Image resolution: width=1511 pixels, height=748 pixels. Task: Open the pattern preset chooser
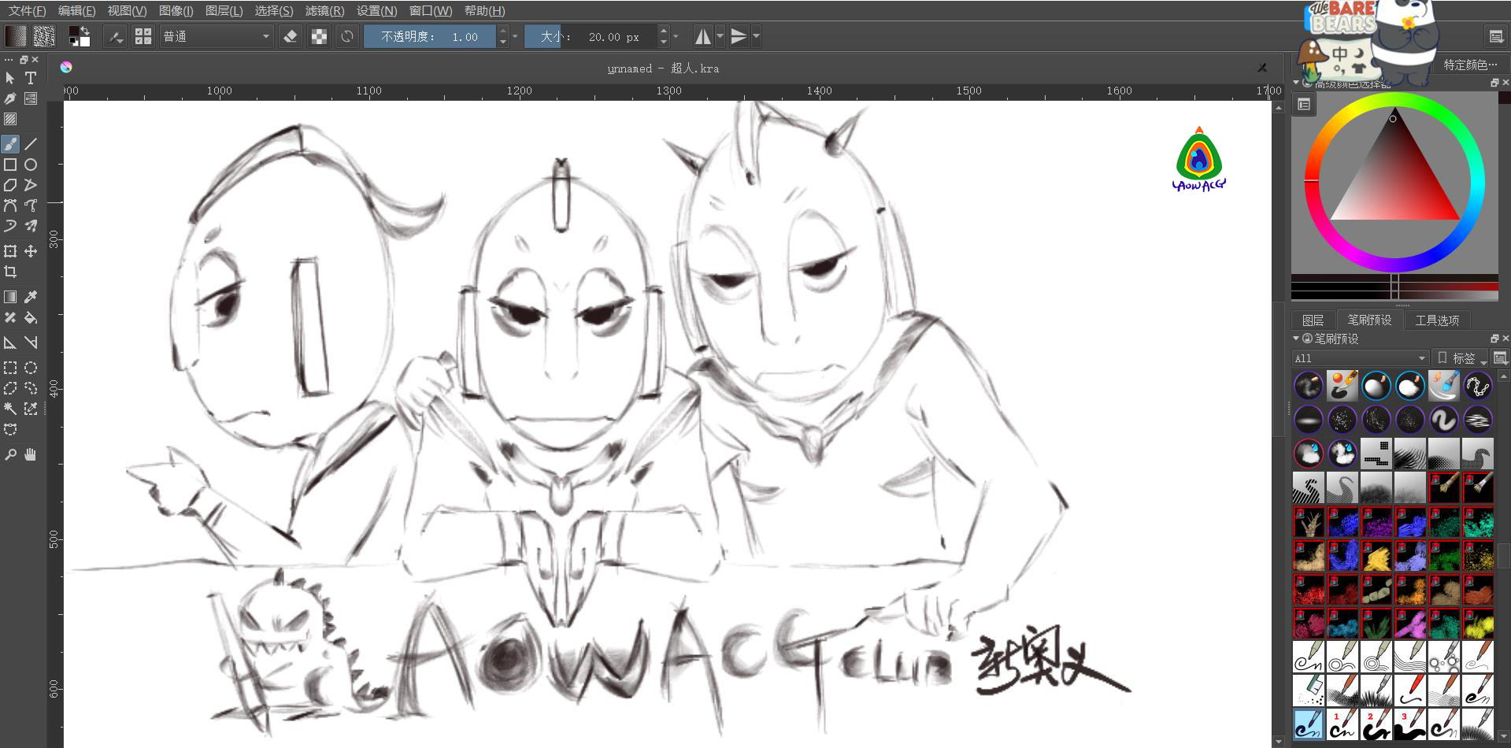click(44, 36)
